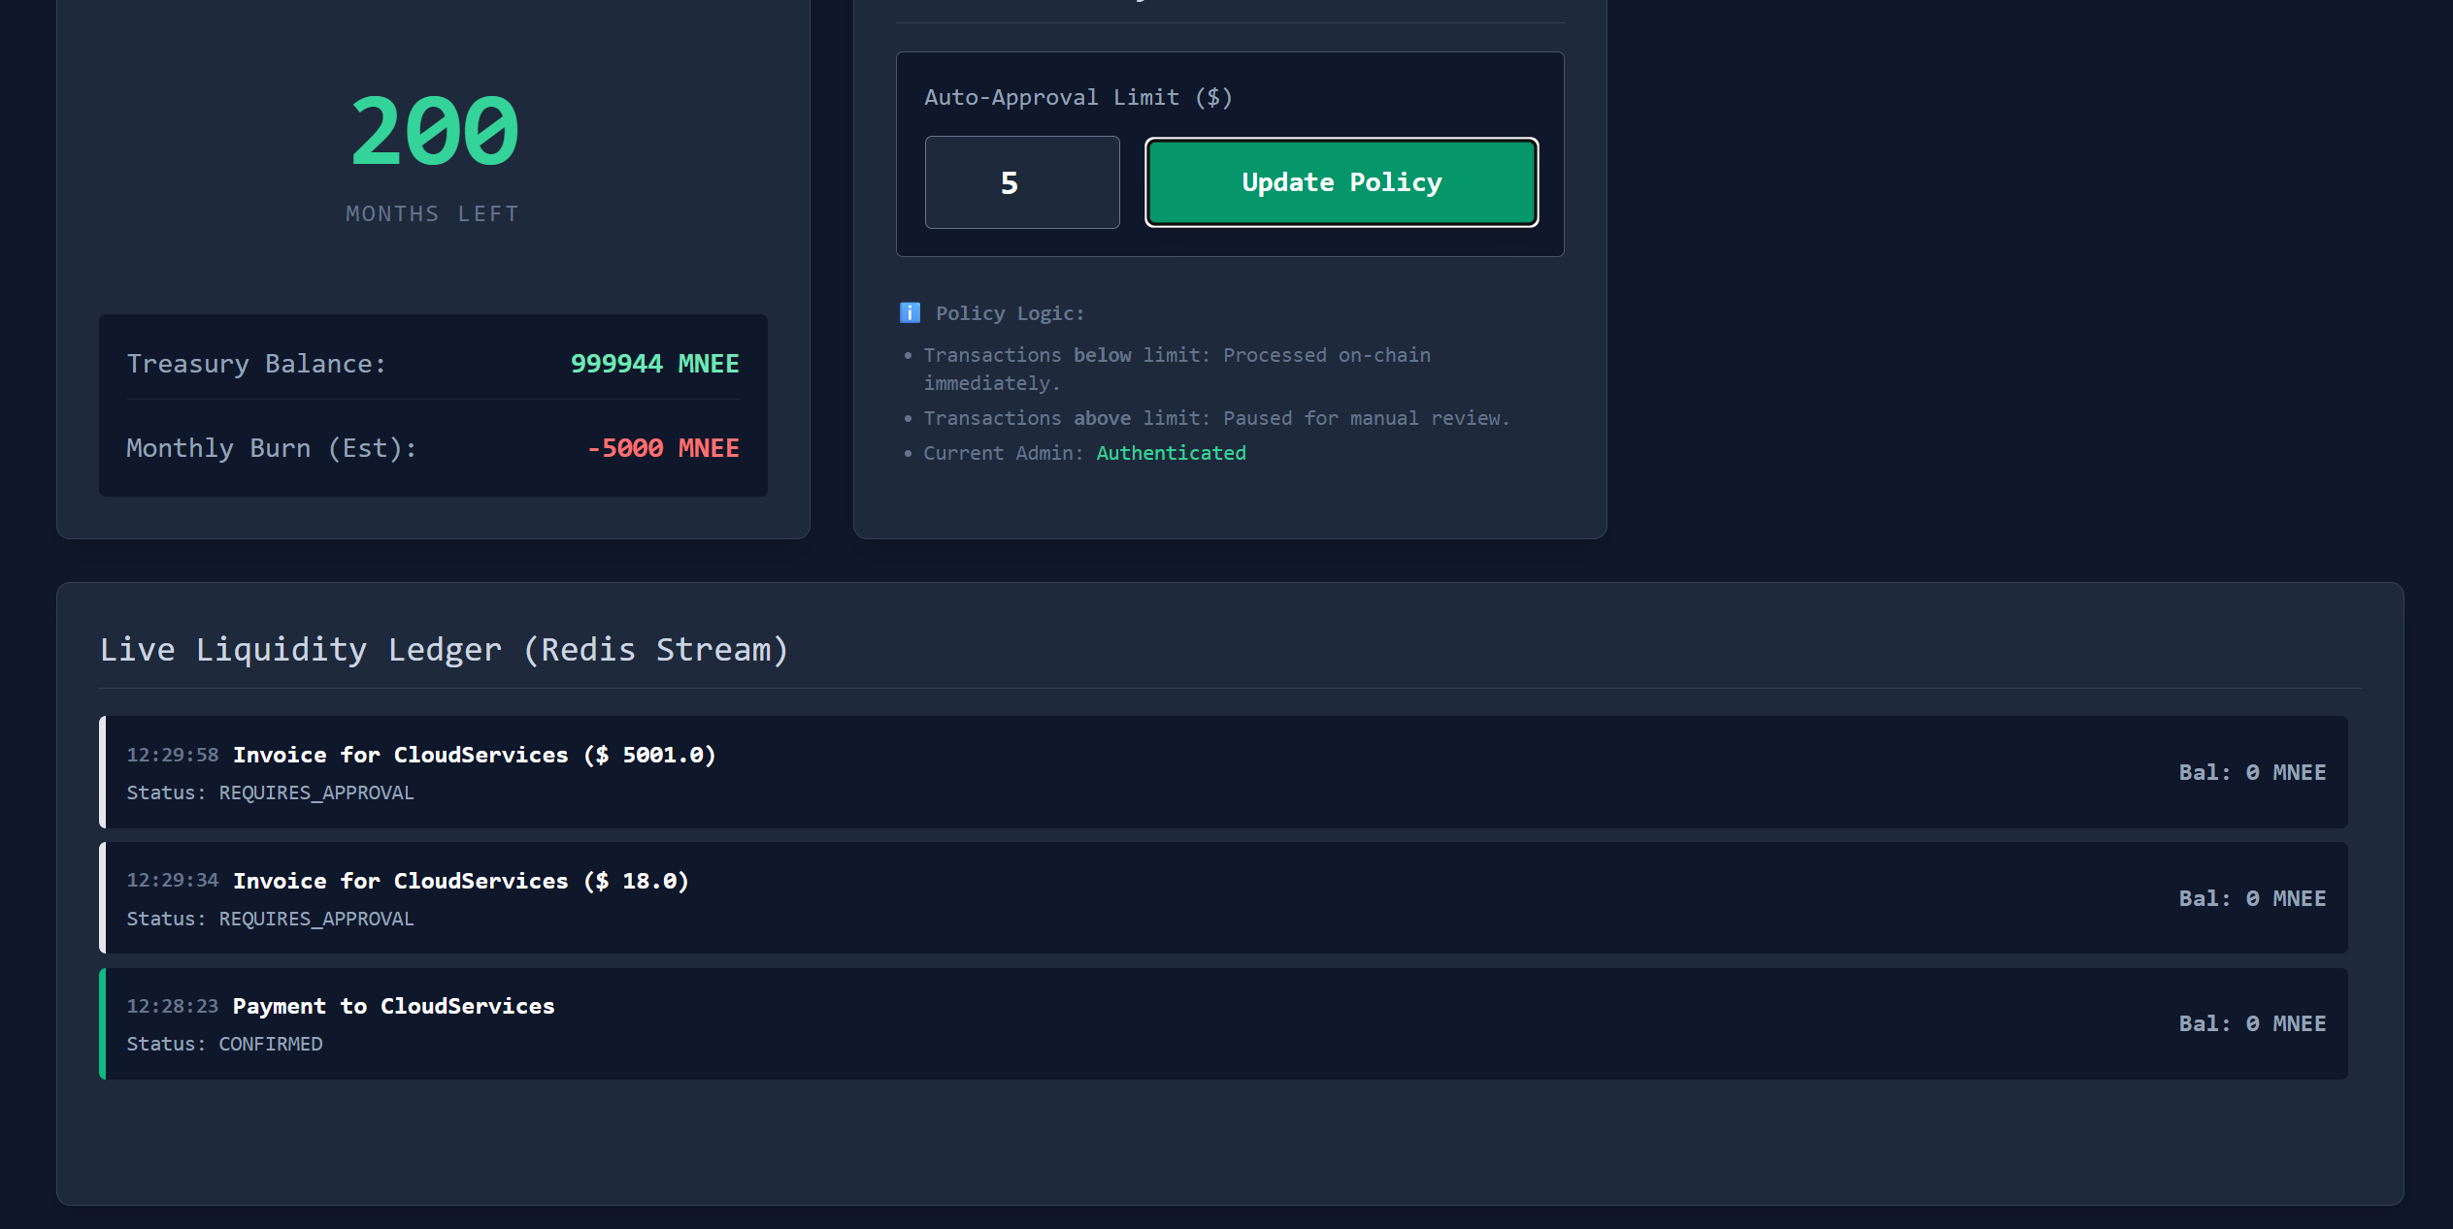Click Bal: 0 MNEE on the 12:29:58 invoice

coord(2251,772)
